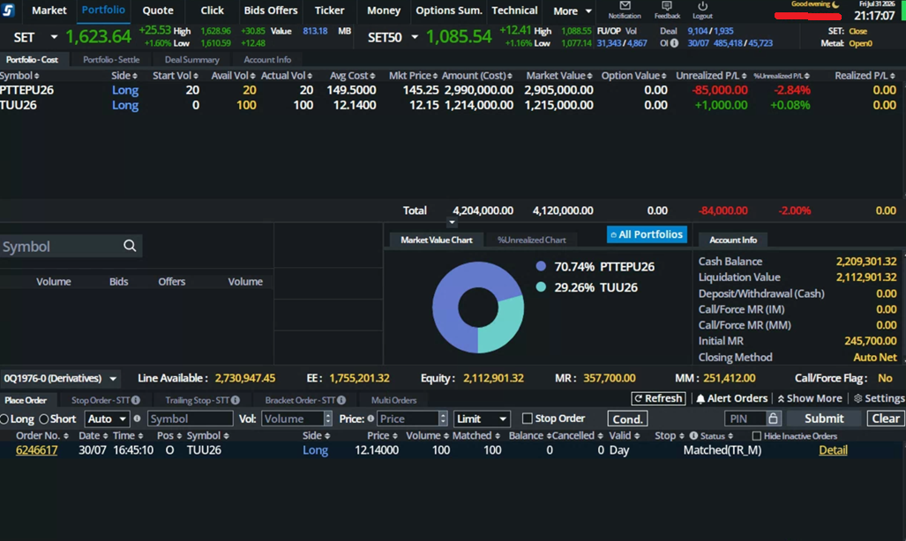
Task: Click the Price stepper arrows
Action: (x=443, y=419)
